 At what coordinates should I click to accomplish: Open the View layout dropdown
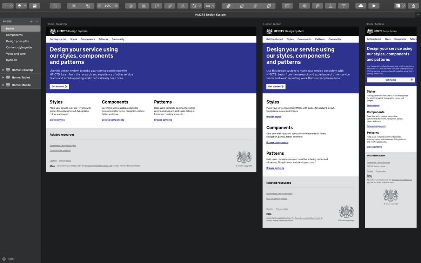[x=400, y=6]
